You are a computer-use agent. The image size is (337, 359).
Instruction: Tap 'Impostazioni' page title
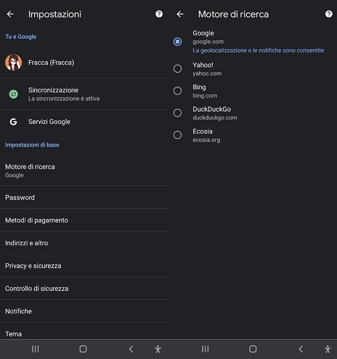pos(55,14)
